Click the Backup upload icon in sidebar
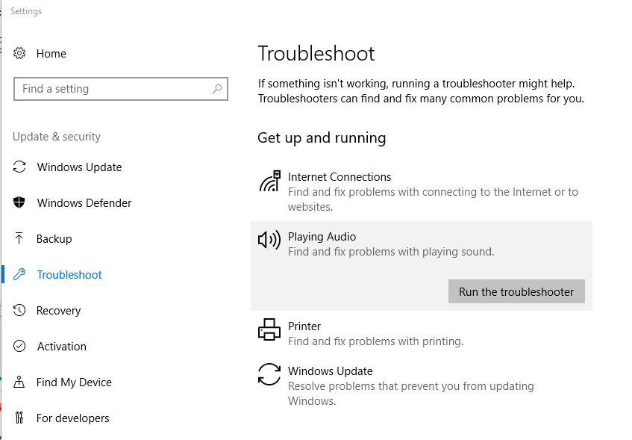This screenshot has height=440, width=632. 21,238
